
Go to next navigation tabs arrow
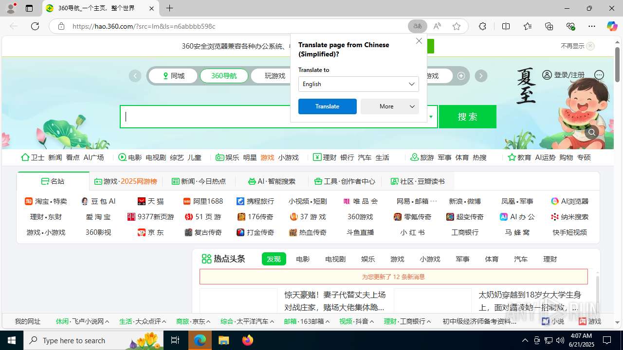(481, 76)
